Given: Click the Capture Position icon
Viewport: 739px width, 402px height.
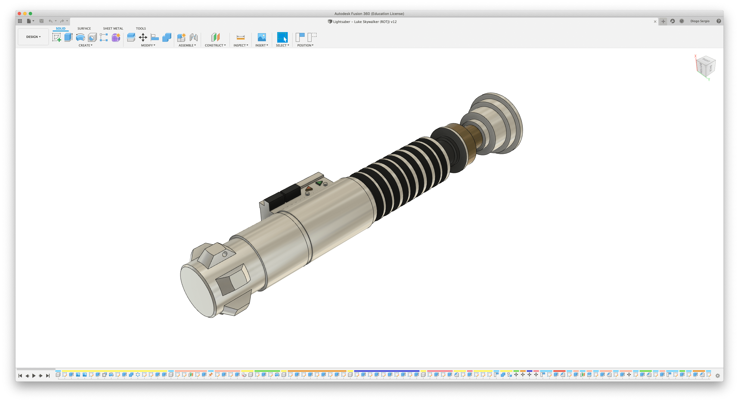Looking at the screenshot, I should coord(300,37).
